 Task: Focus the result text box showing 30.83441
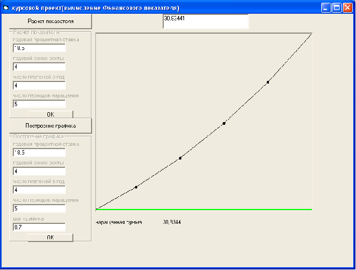click(206, 21)
